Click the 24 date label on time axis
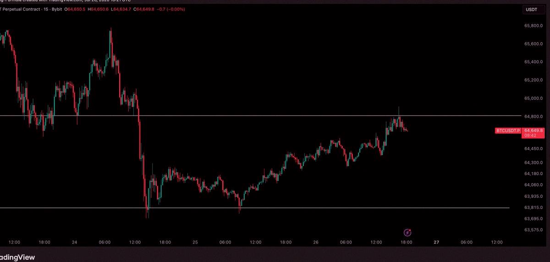This screenshot has height=262, width=550. click(x=75, y=242)
